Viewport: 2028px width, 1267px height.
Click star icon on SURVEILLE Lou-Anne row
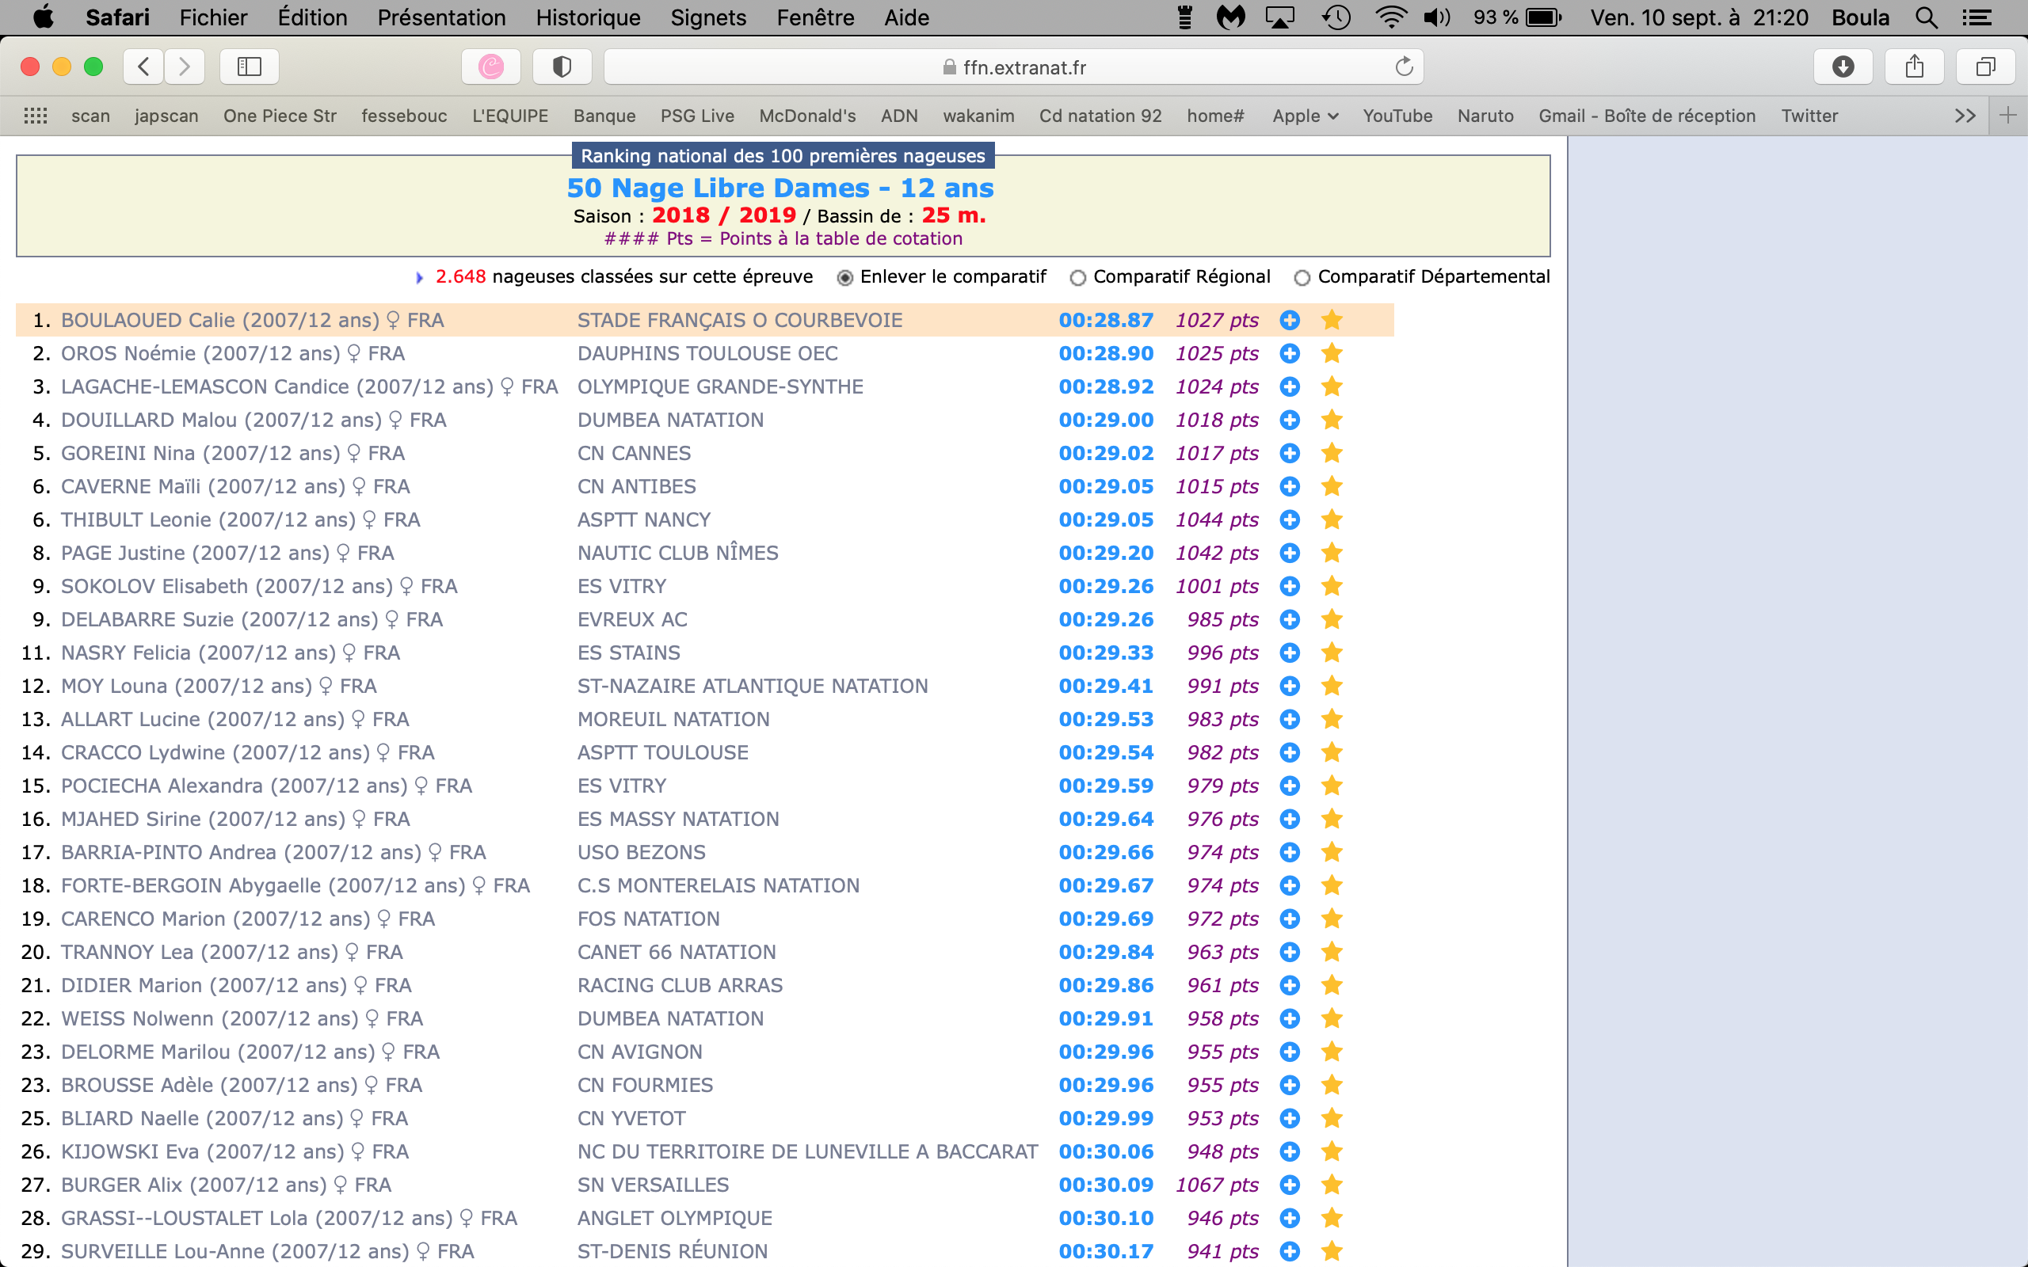pyautogui.click(x=1332, y=1251)
